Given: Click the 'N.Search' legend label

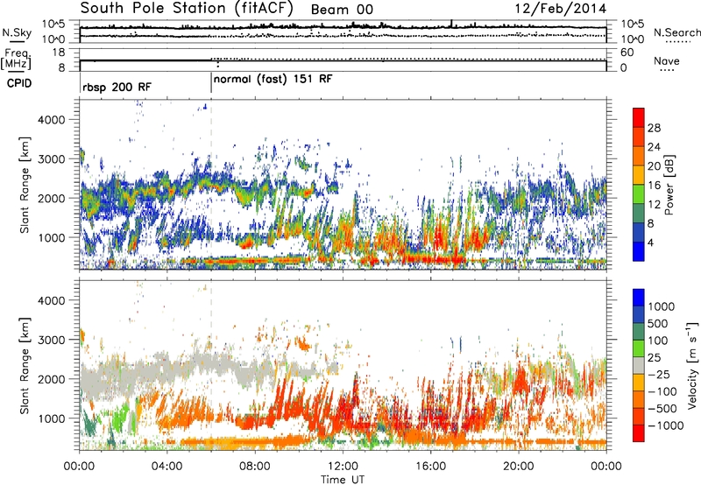Looking at the screenshot, I should coord(676,32).
